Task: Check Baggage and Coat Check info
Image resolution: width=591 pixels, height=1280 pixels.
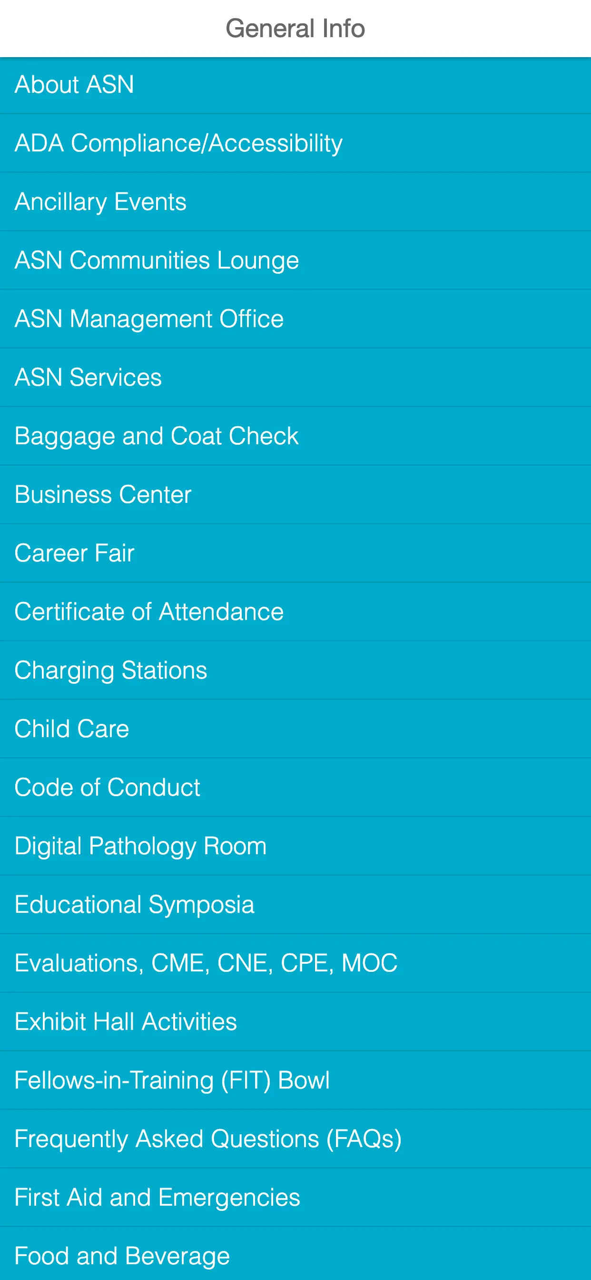Action: (156, 436)
